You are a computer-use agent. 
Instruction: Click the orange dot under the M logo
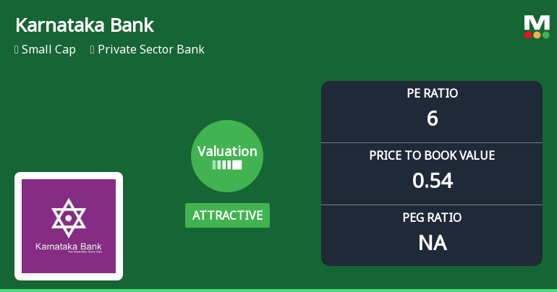(537, 35)
